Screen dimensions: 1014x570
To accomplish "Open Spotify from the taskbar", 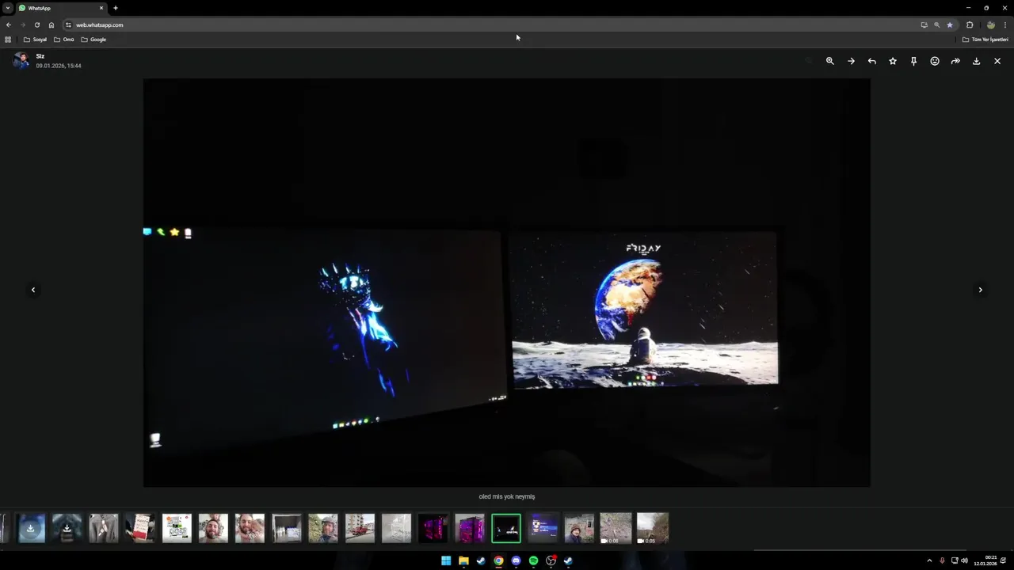I will coord(533,560).
